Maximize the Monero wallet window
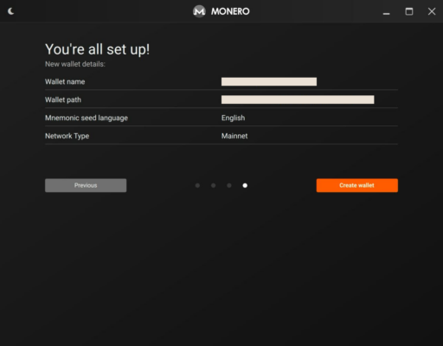This screenshot has width=443, height=346. pyautogui.click(x=409, y=11)
